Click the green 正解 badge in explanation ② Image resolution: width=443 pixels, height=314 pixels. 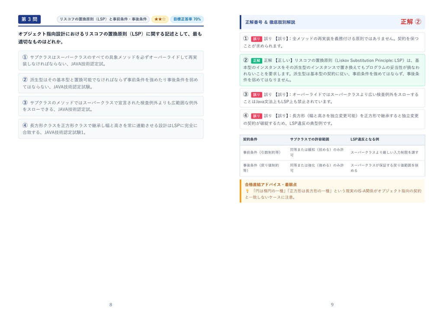[256, 60]
